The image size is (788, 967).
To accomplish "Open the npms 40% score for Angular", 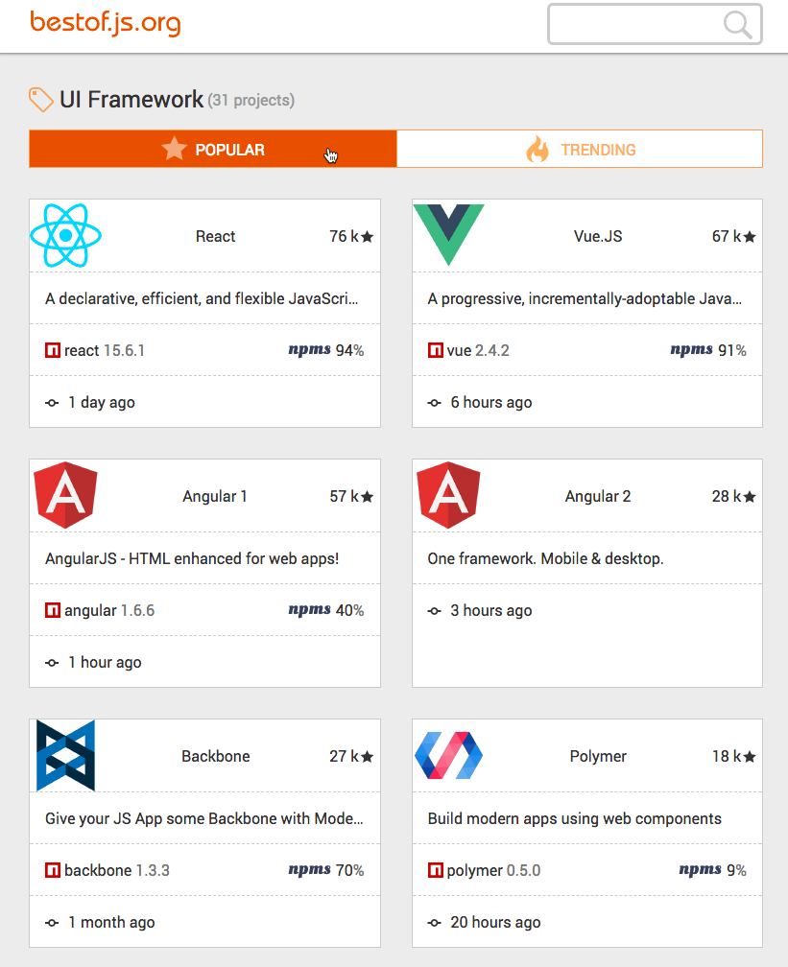I will coord(325,610).
